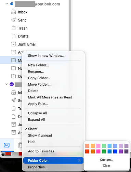The height and width of the screenshot is (172, 131).
Task: Click the purple round account icon
Action: pos(12,84)
